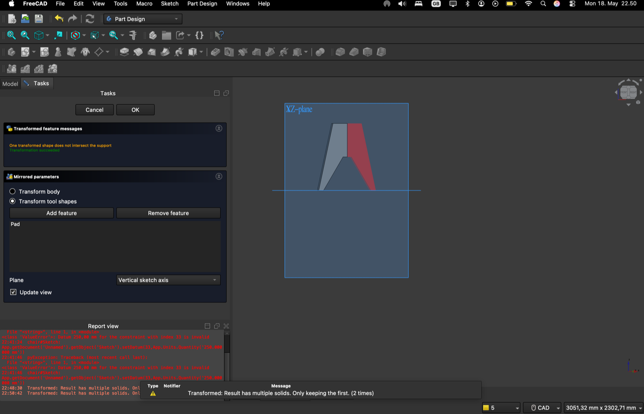Open the Part Design workbench dropdown

tap(143, 19)
